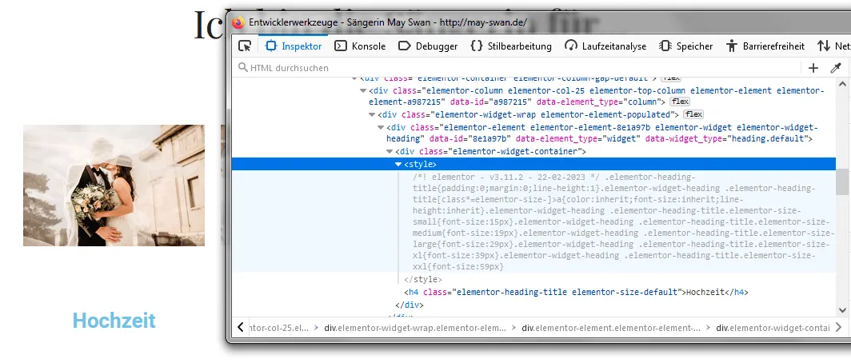The image size is (851, 363).
Task: Click the HTML durchsuchen search field
Action: [516, 68]
